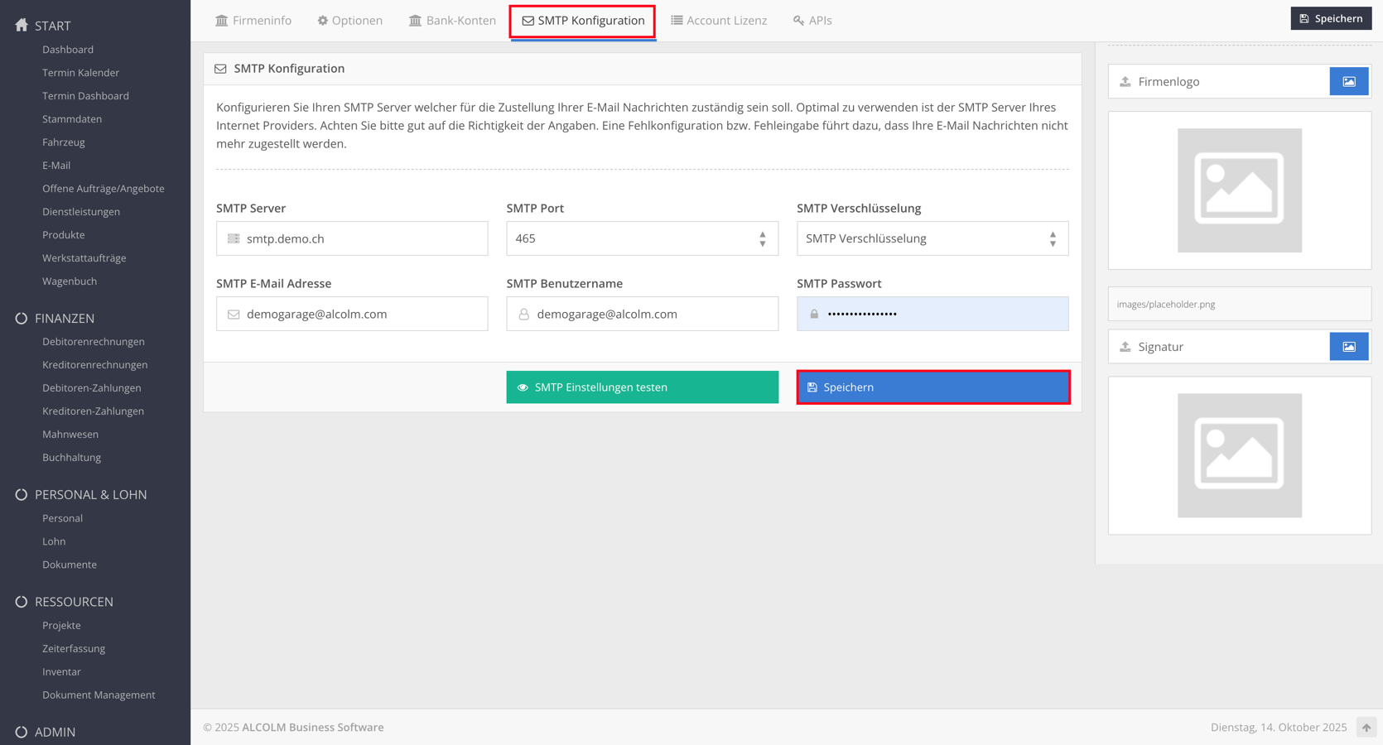Go to the Account Lizenz tab
The height and width of the screenshot is (745, 1383).
(718, 20)
